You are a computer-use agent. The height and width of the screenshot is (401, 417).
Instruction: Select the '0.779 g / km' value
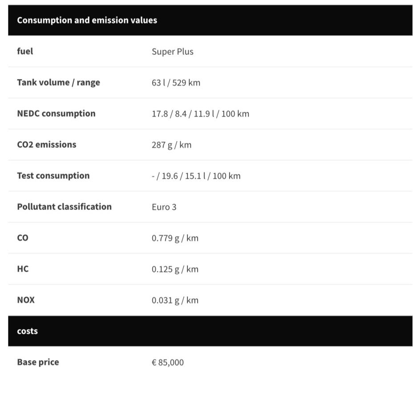[175, 238]
